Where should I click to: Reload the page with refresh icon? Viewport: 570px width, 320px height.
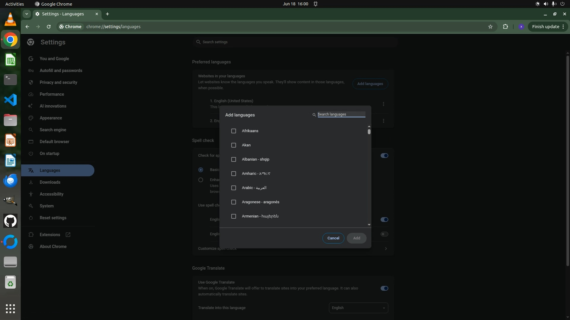tap(49, 27)
